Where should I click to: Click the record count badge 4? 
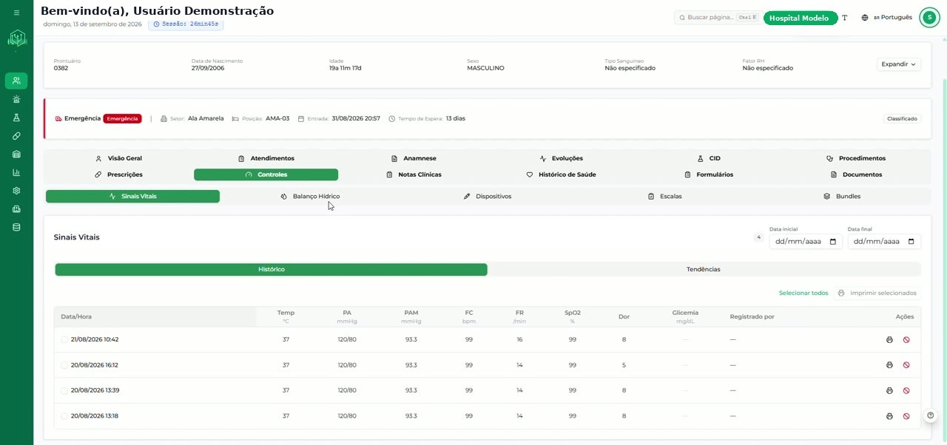758,237
